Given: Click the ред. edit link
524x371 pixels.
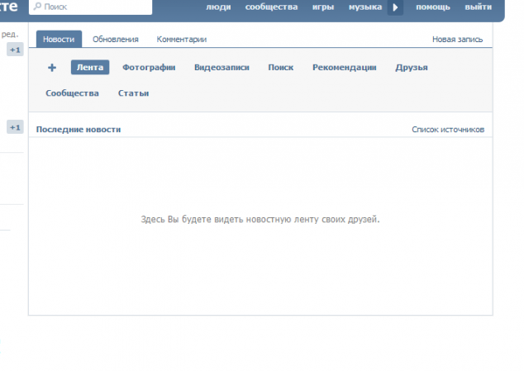Looking at the screenshot, I should (x=10, y=34).
